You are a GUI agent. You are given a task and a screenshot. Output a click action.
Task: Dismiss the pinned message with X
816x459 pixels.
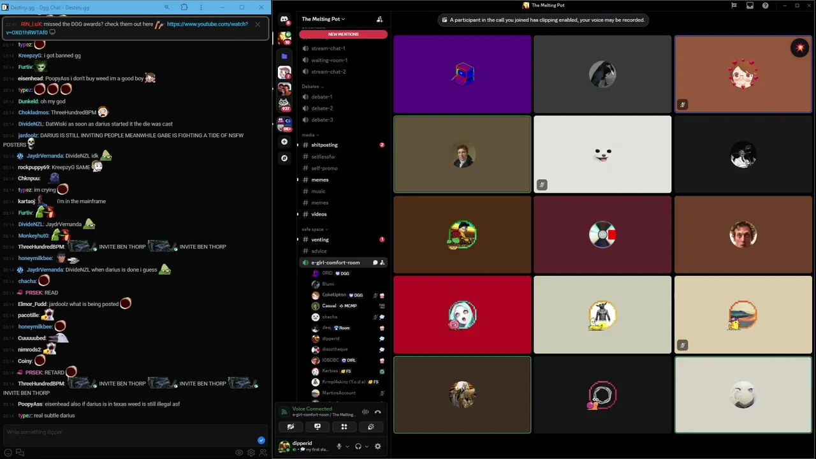click(x=258, y=24)
